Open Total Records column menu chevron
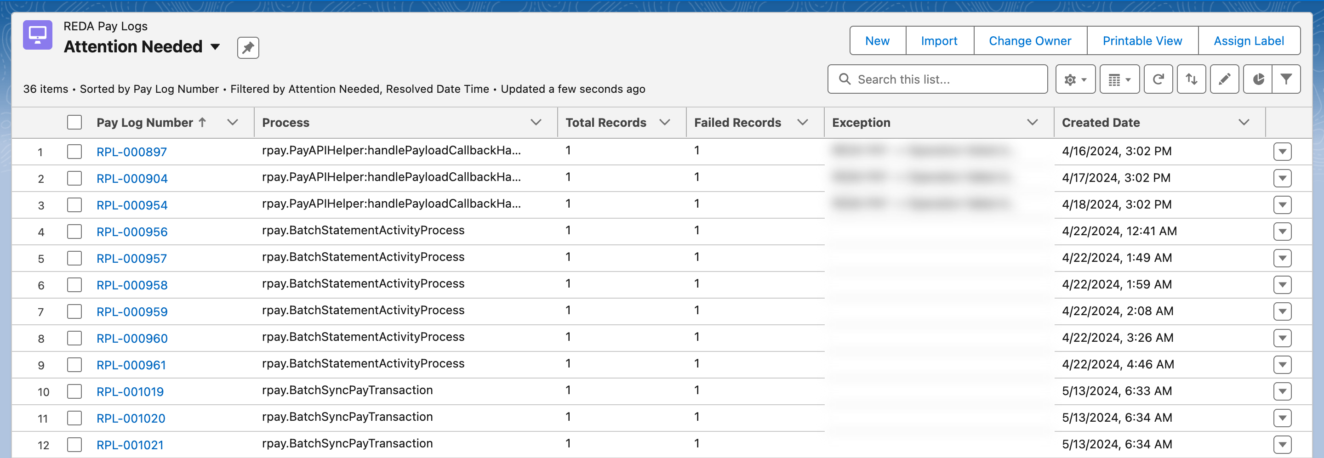1324x458 pixels. point(665,122)
